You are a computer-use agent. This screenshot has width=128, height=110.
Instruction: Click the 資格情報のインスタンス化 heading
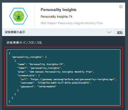(x=24, y=43)
